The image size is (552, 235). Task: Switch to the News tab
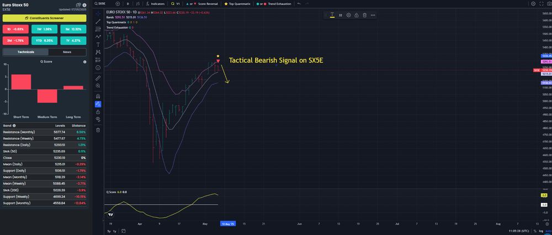click(67, 52)
